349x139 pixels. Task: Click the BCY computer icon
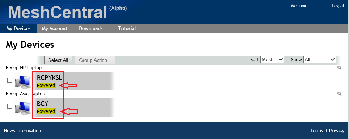(23, 108)
